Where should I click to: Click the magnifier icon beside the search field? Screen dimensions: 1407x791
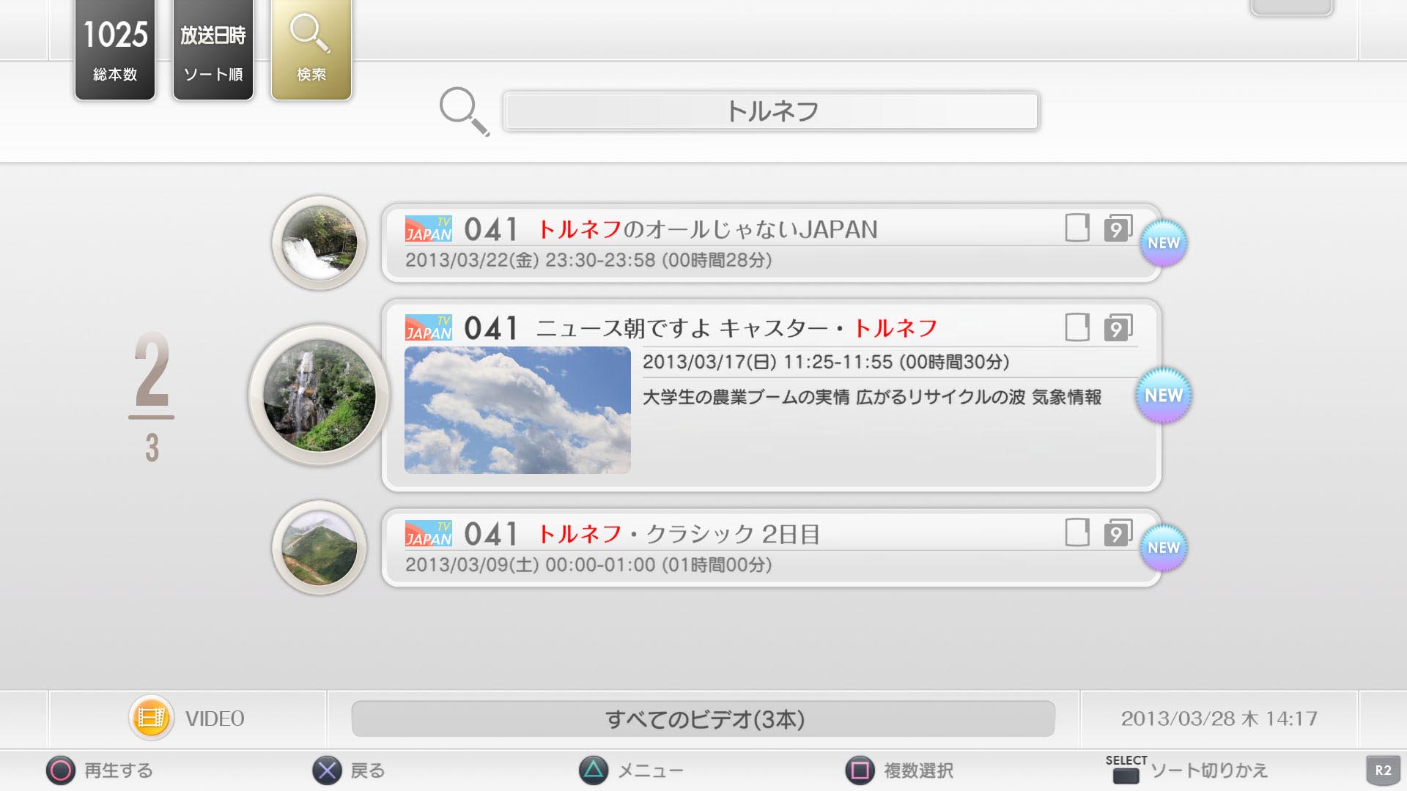464,111
